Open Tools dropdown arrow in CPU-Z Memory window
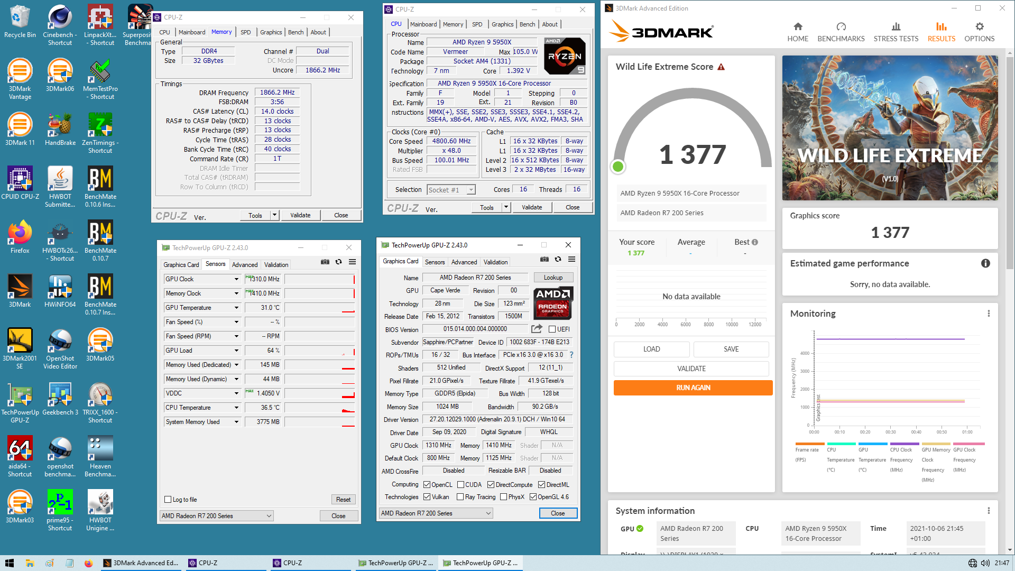Viewport: 1015px width, 571px height. pyautogui.click(x=274, y=215)
